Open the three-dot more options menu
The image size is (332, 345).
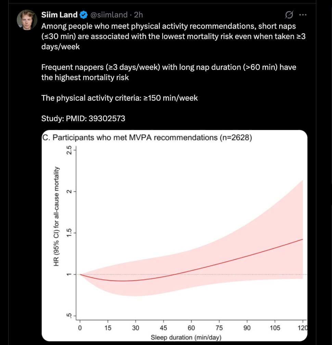pyautogui.click(x=303, y=15)
